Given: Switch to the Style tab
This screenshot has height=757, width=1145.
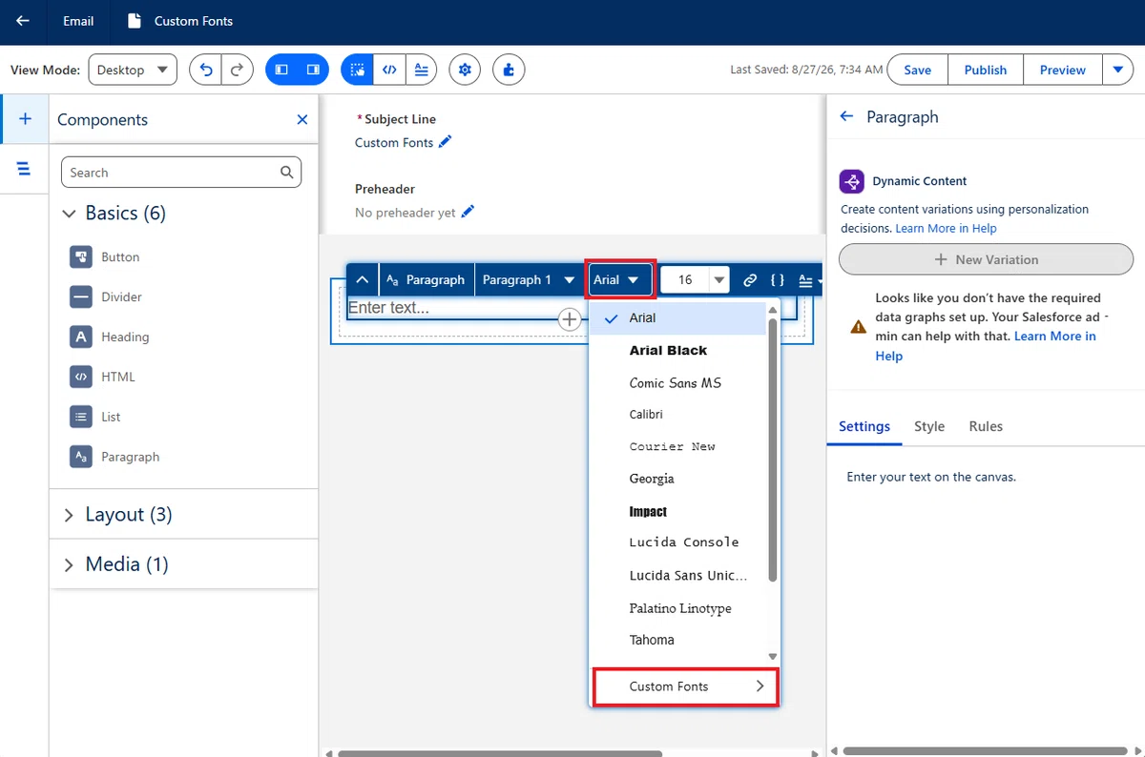Looking at the screenshot, I should click(929, 426).
